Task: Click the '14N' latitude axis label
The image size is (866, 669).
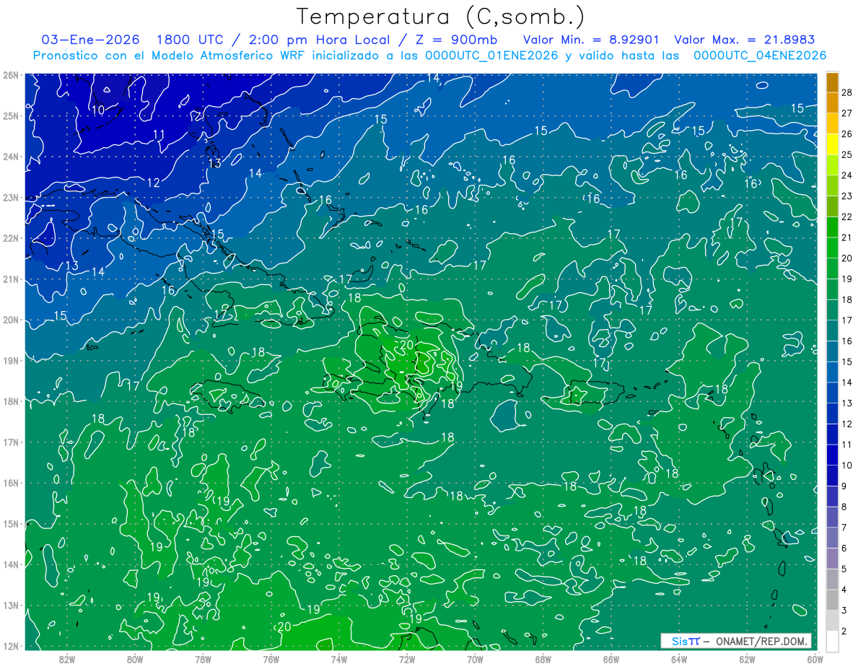Action: pos(10,564)
